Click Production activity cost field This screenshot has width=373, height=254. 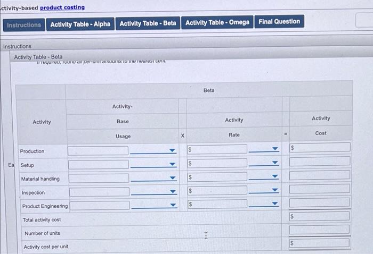[x=320, y=147]
